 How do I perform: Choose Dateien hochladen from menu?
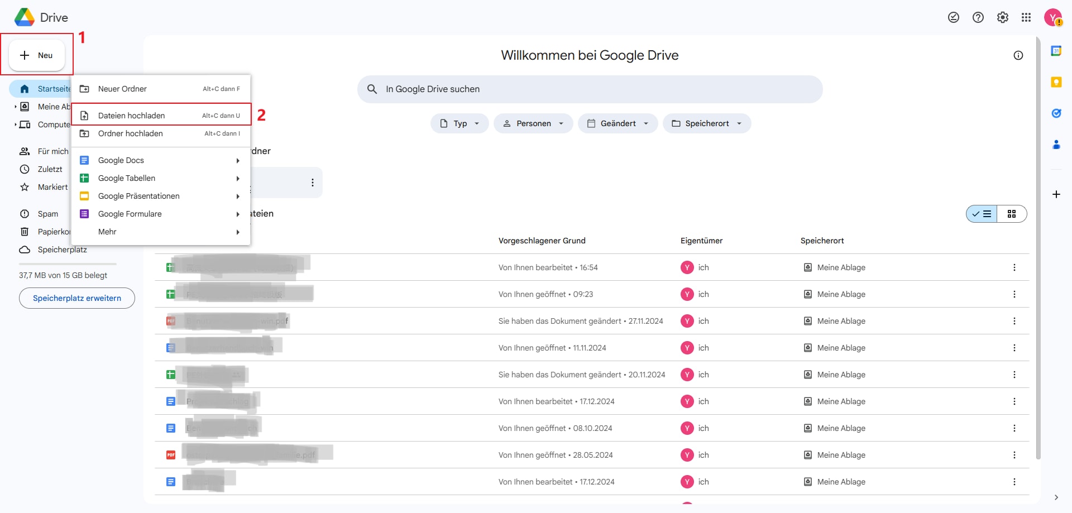pyautogui.click(x=161, y=116)
